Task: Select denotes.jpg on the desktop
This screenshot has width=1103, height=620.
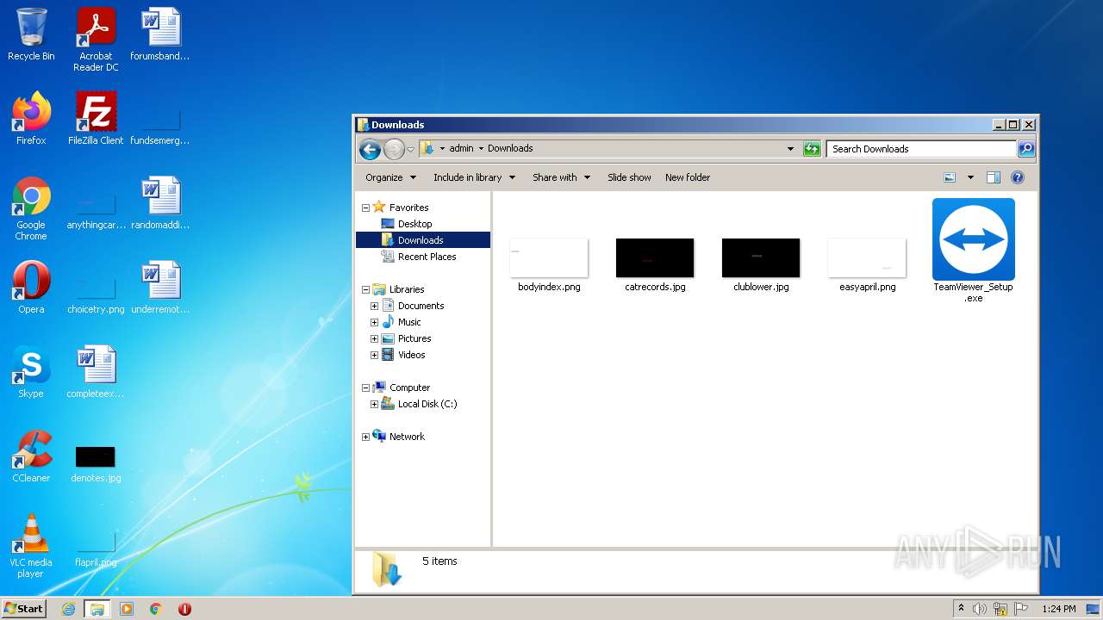Action: click(96, 462)
